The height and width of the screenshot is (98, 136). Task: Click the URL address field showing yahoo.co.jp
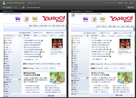(76, 8)
